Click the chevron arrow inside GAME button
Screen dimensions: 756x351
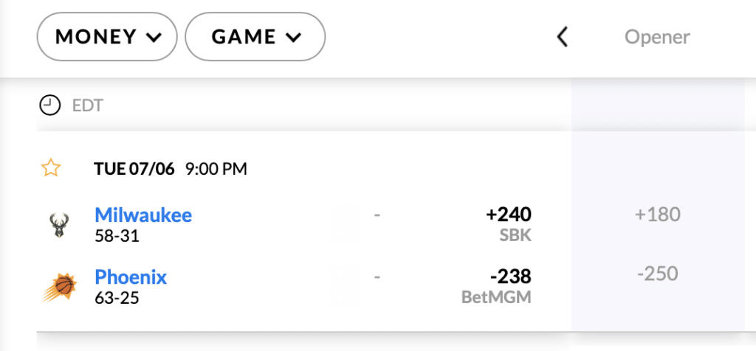click(293, 38)
